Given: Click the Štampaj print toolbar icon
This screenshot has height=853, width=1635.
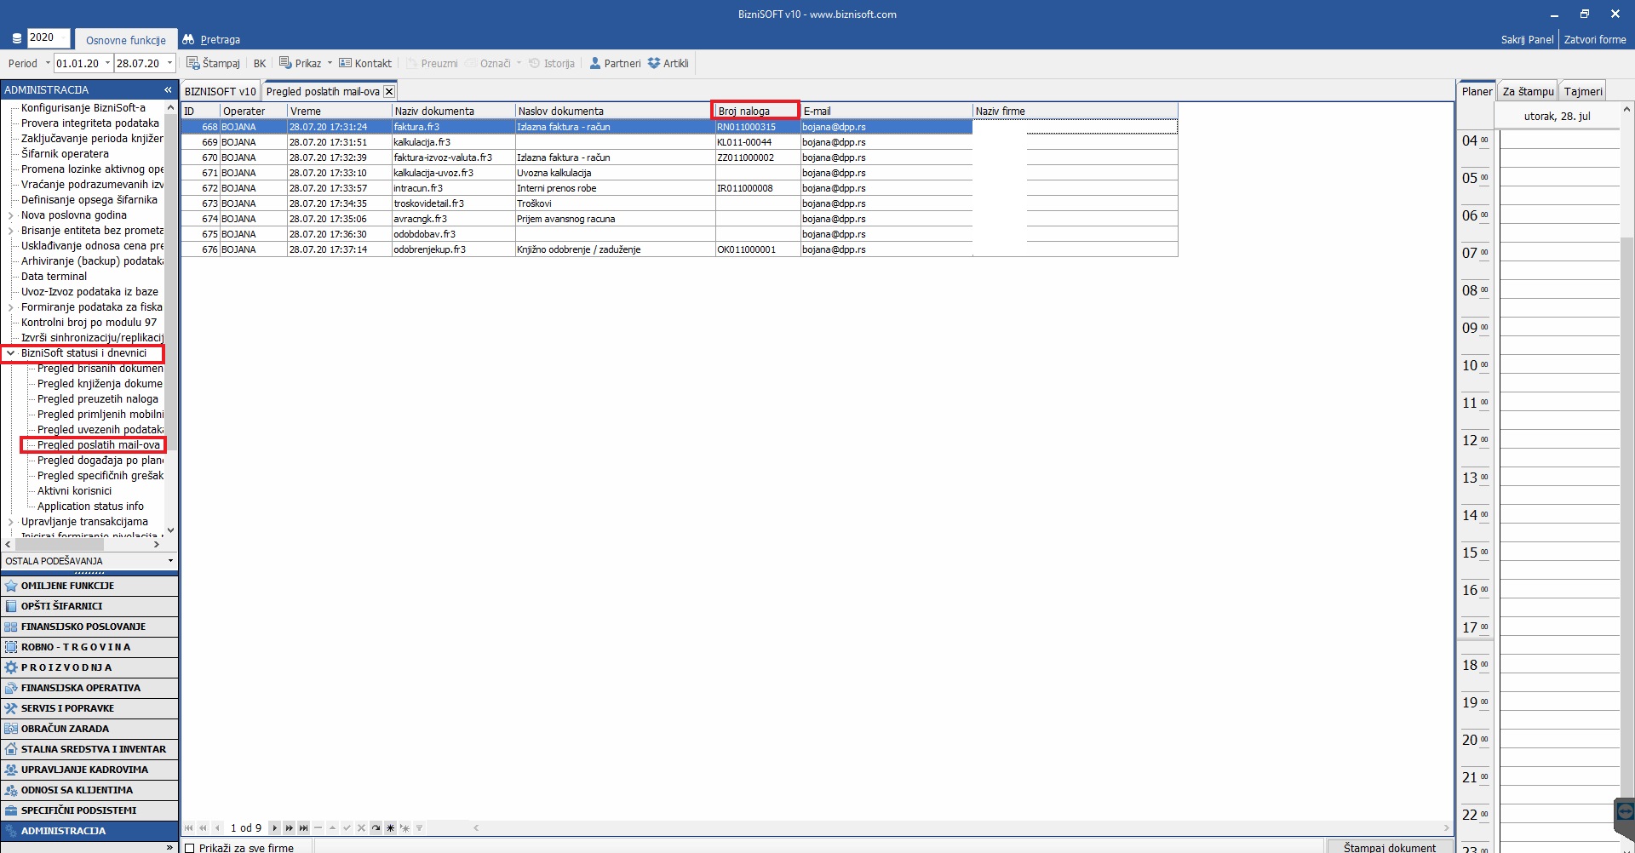Looking at the screenshot, I should [x=193, y=63].
